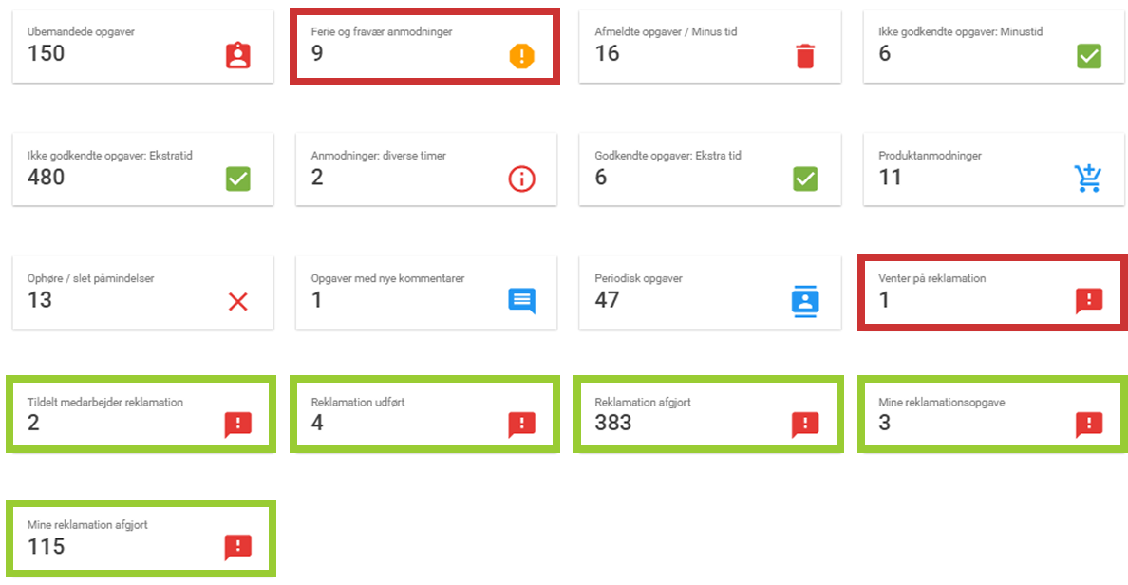
Task: Click the blue comment icon for new comments
Action: pyautogui.click(x=521, y=301)
